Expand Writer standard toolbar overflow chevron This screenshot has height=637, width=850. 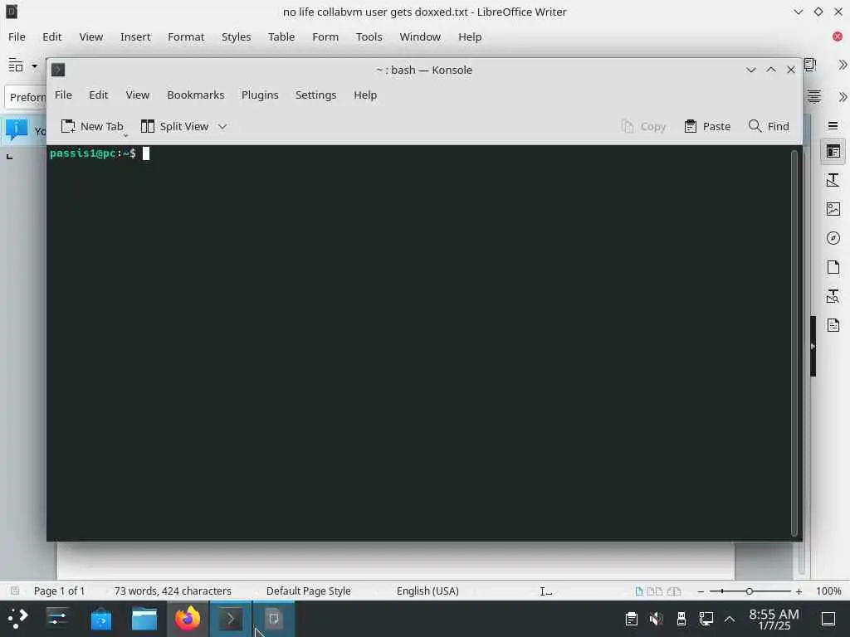(x=842, y=65)
